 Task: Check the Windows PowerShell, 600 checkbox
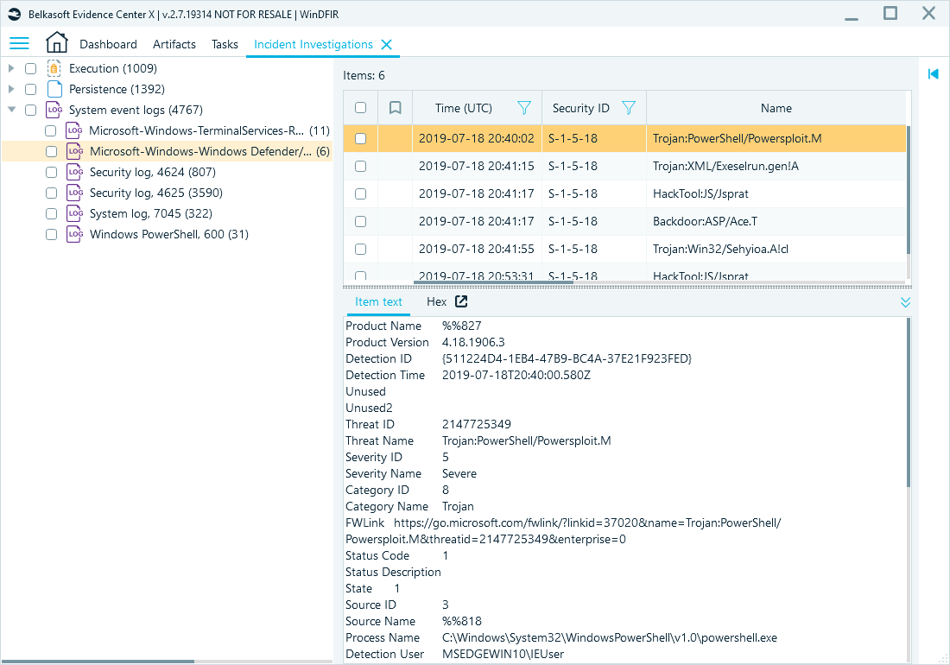pos(52,234)
